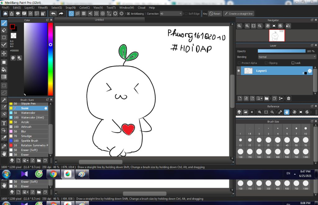This screenshot has height=205, width=318.
Task: Choose Smudge brush
Action: tap(29, 136)
